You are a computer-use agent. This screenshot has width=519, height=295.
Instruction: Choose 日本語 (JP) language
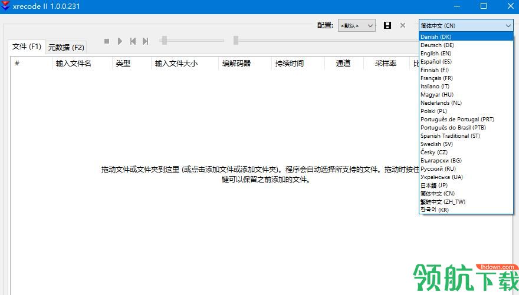coord(466,185)
